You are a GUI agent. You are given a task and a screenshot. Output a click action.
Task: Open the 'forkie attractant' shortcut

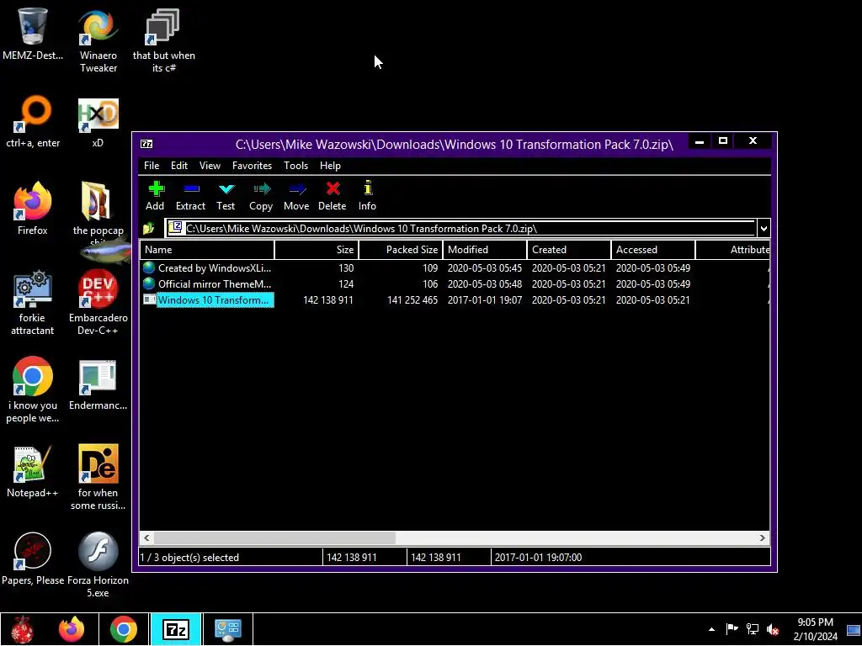tap(33, 303)
